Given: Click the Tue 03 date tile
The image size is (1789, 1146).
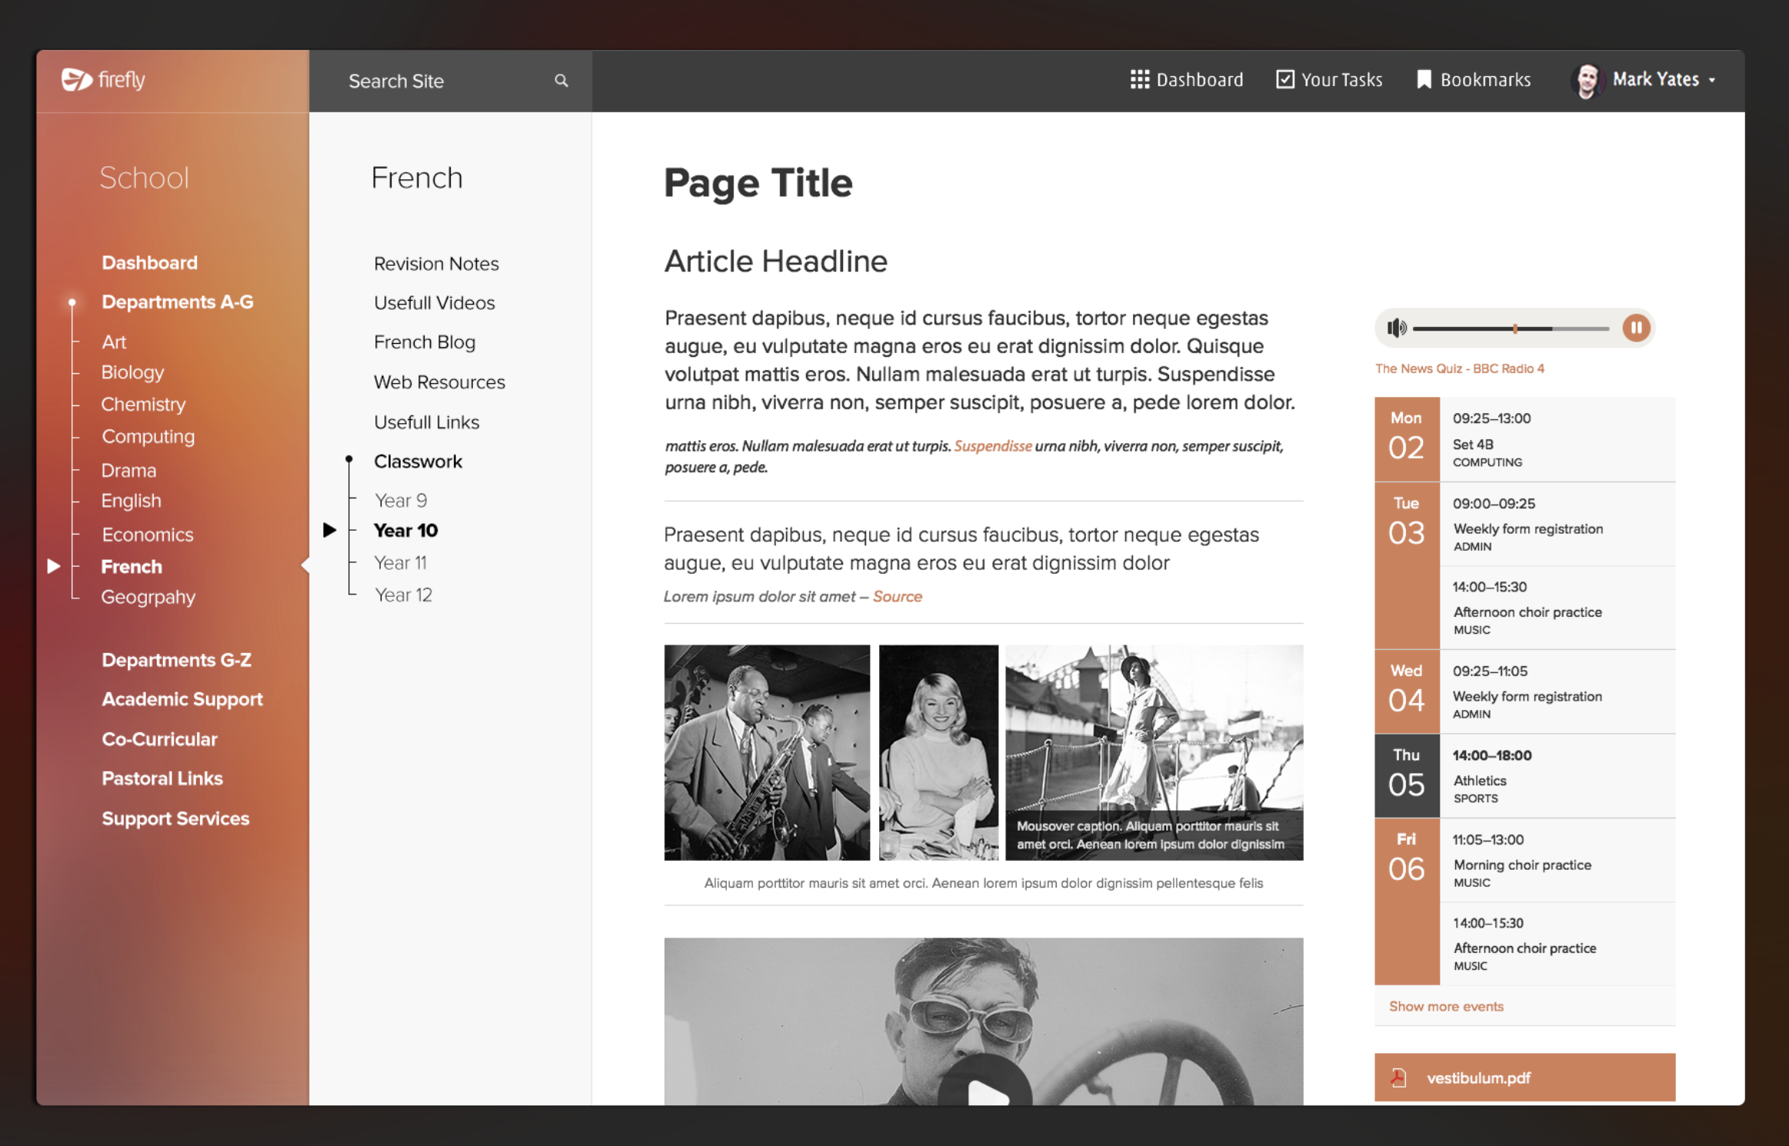Looking at the screenshot, I should [1407, 565].
